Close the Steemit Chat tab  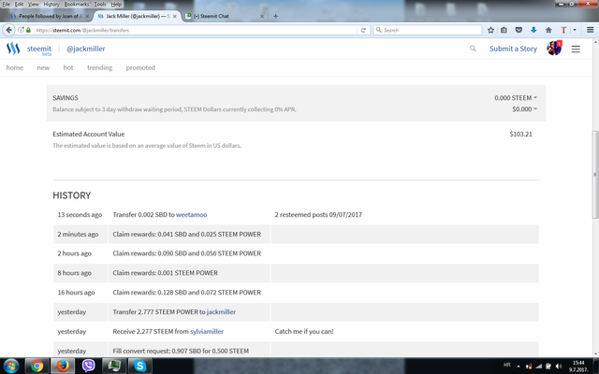click(262, 16)
